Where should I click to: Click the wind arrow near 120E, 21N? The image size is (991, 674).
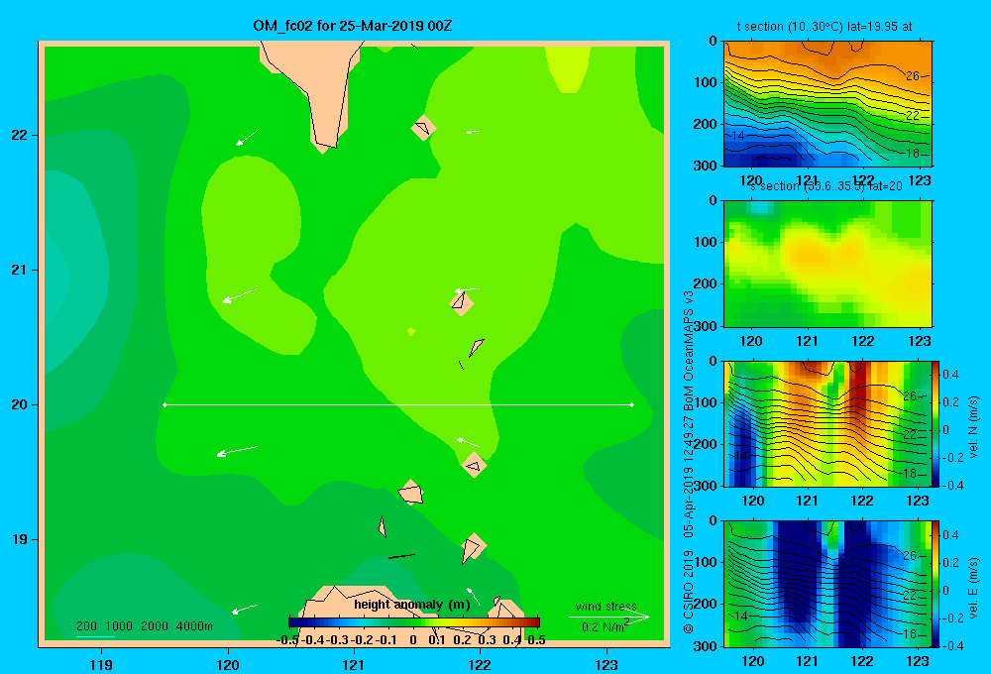coord(240,296)
